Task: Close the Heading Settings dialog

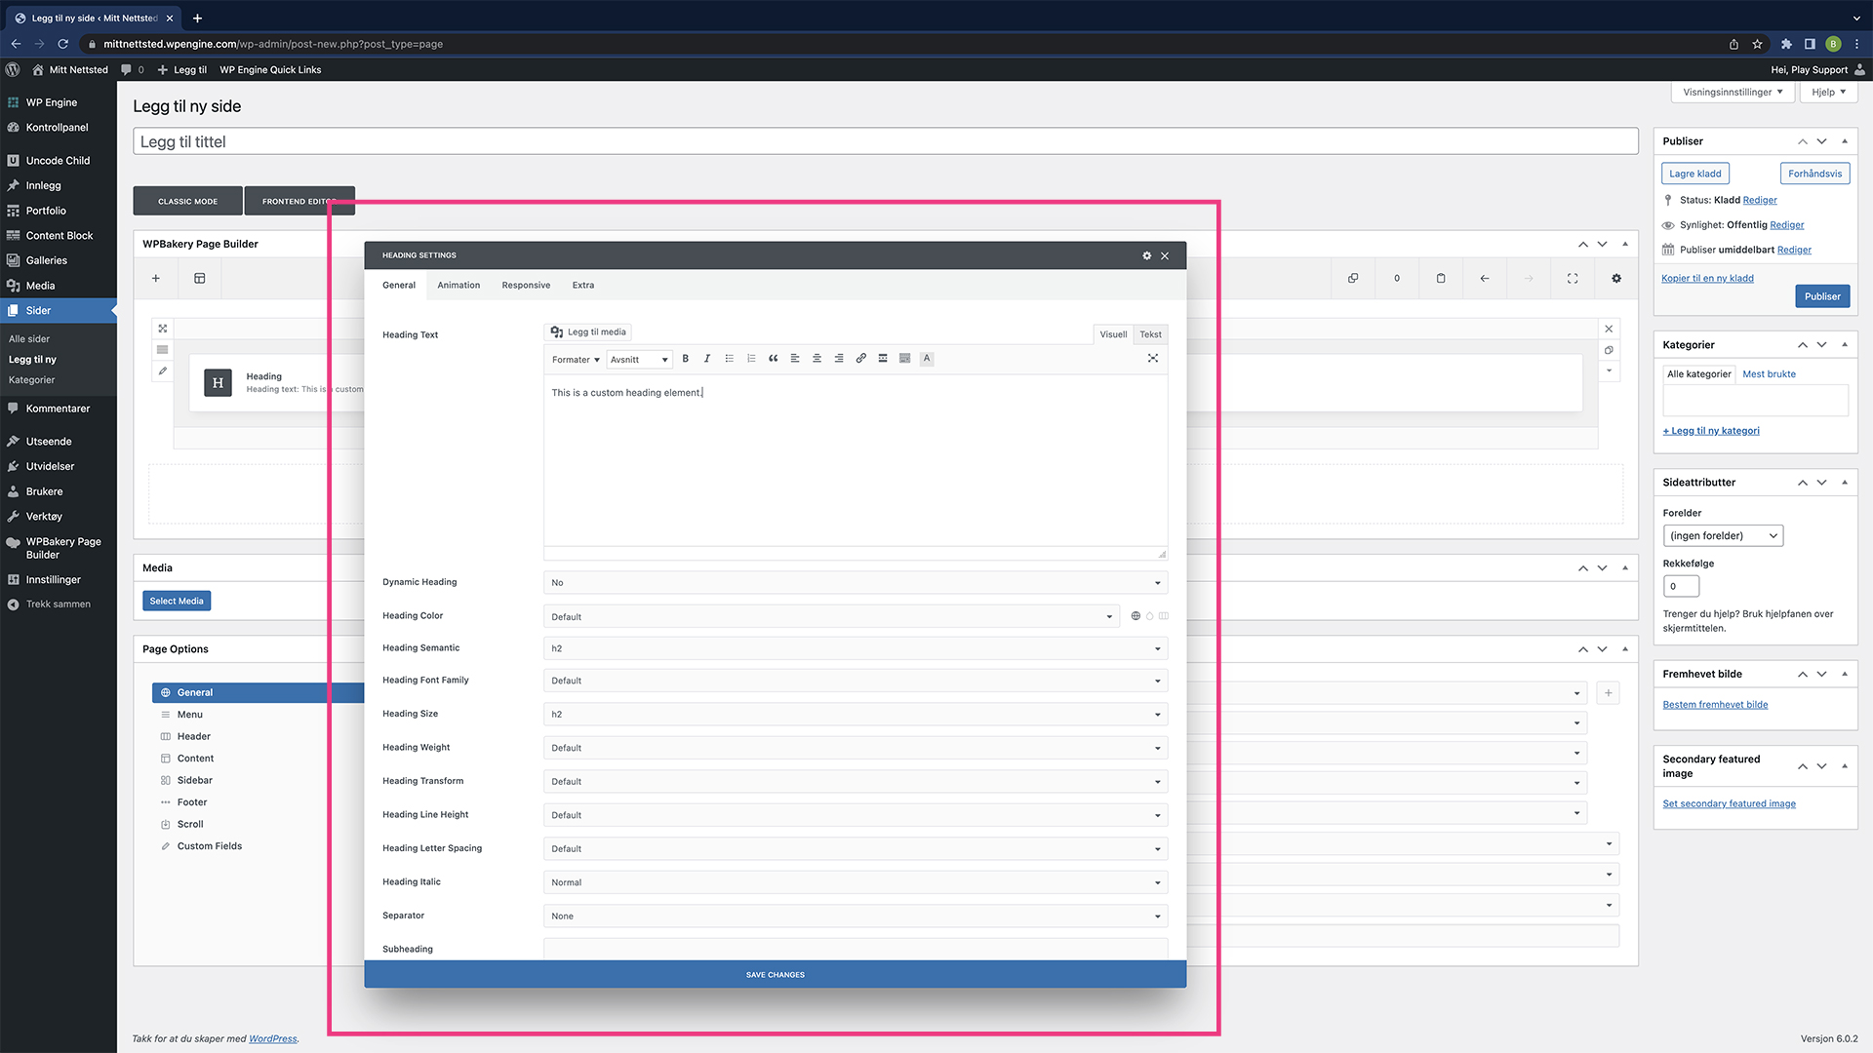Action: click(x=1165, y=255)
